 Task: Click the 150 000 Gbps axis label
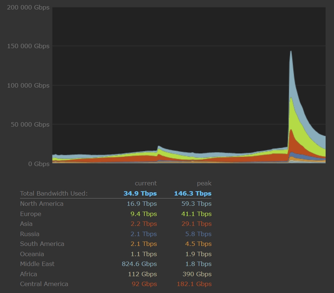coord(28,46)
